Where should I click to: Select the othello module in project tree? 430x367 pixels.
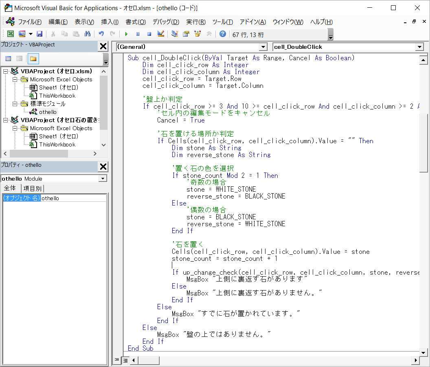pyautogui.click(x=48, y=112)
